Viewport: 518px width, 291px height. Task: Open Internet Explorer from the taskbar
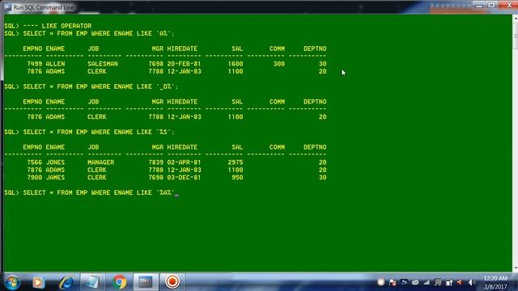[x=66, y=282]
